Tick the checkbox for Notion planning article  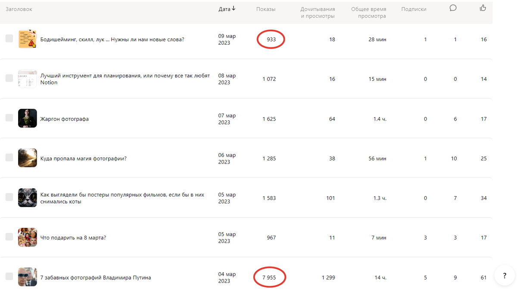coord(9,78)
